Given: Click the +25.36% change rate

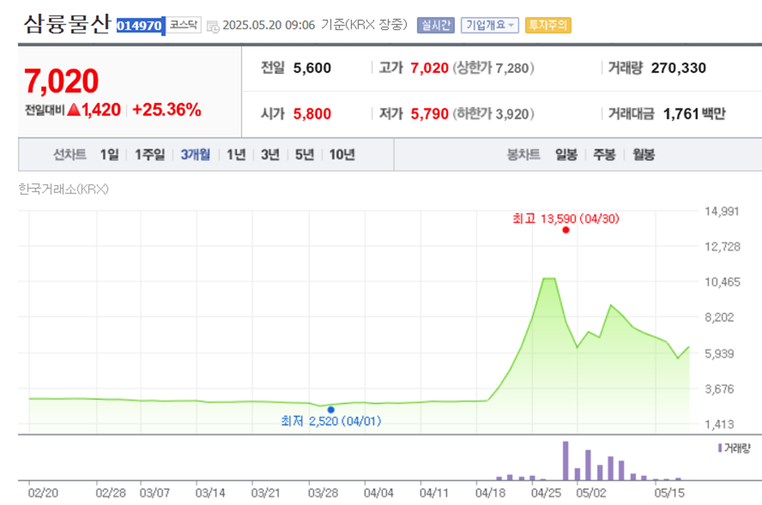Looking at the screenshot, I should tap(166, 110).
